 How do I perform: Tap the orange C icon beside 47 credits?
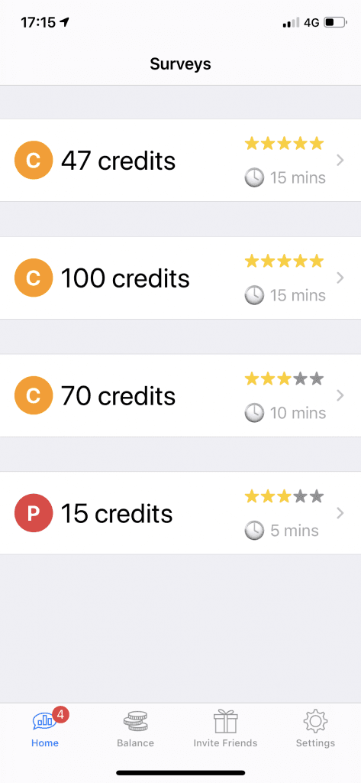point(34,161)
